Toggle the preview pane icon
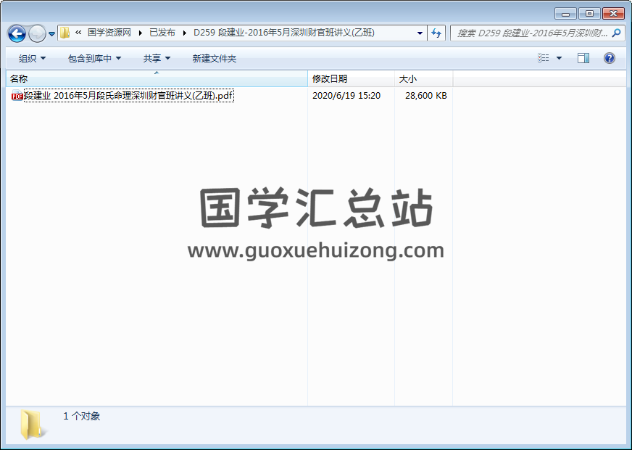The image size is (632, 450). click(x=583, y=58)
